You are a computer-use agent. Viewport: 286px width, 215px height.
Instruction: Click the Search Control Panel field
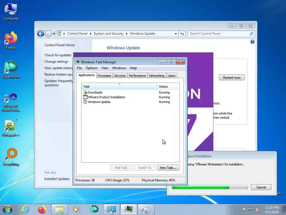(219, 34)
